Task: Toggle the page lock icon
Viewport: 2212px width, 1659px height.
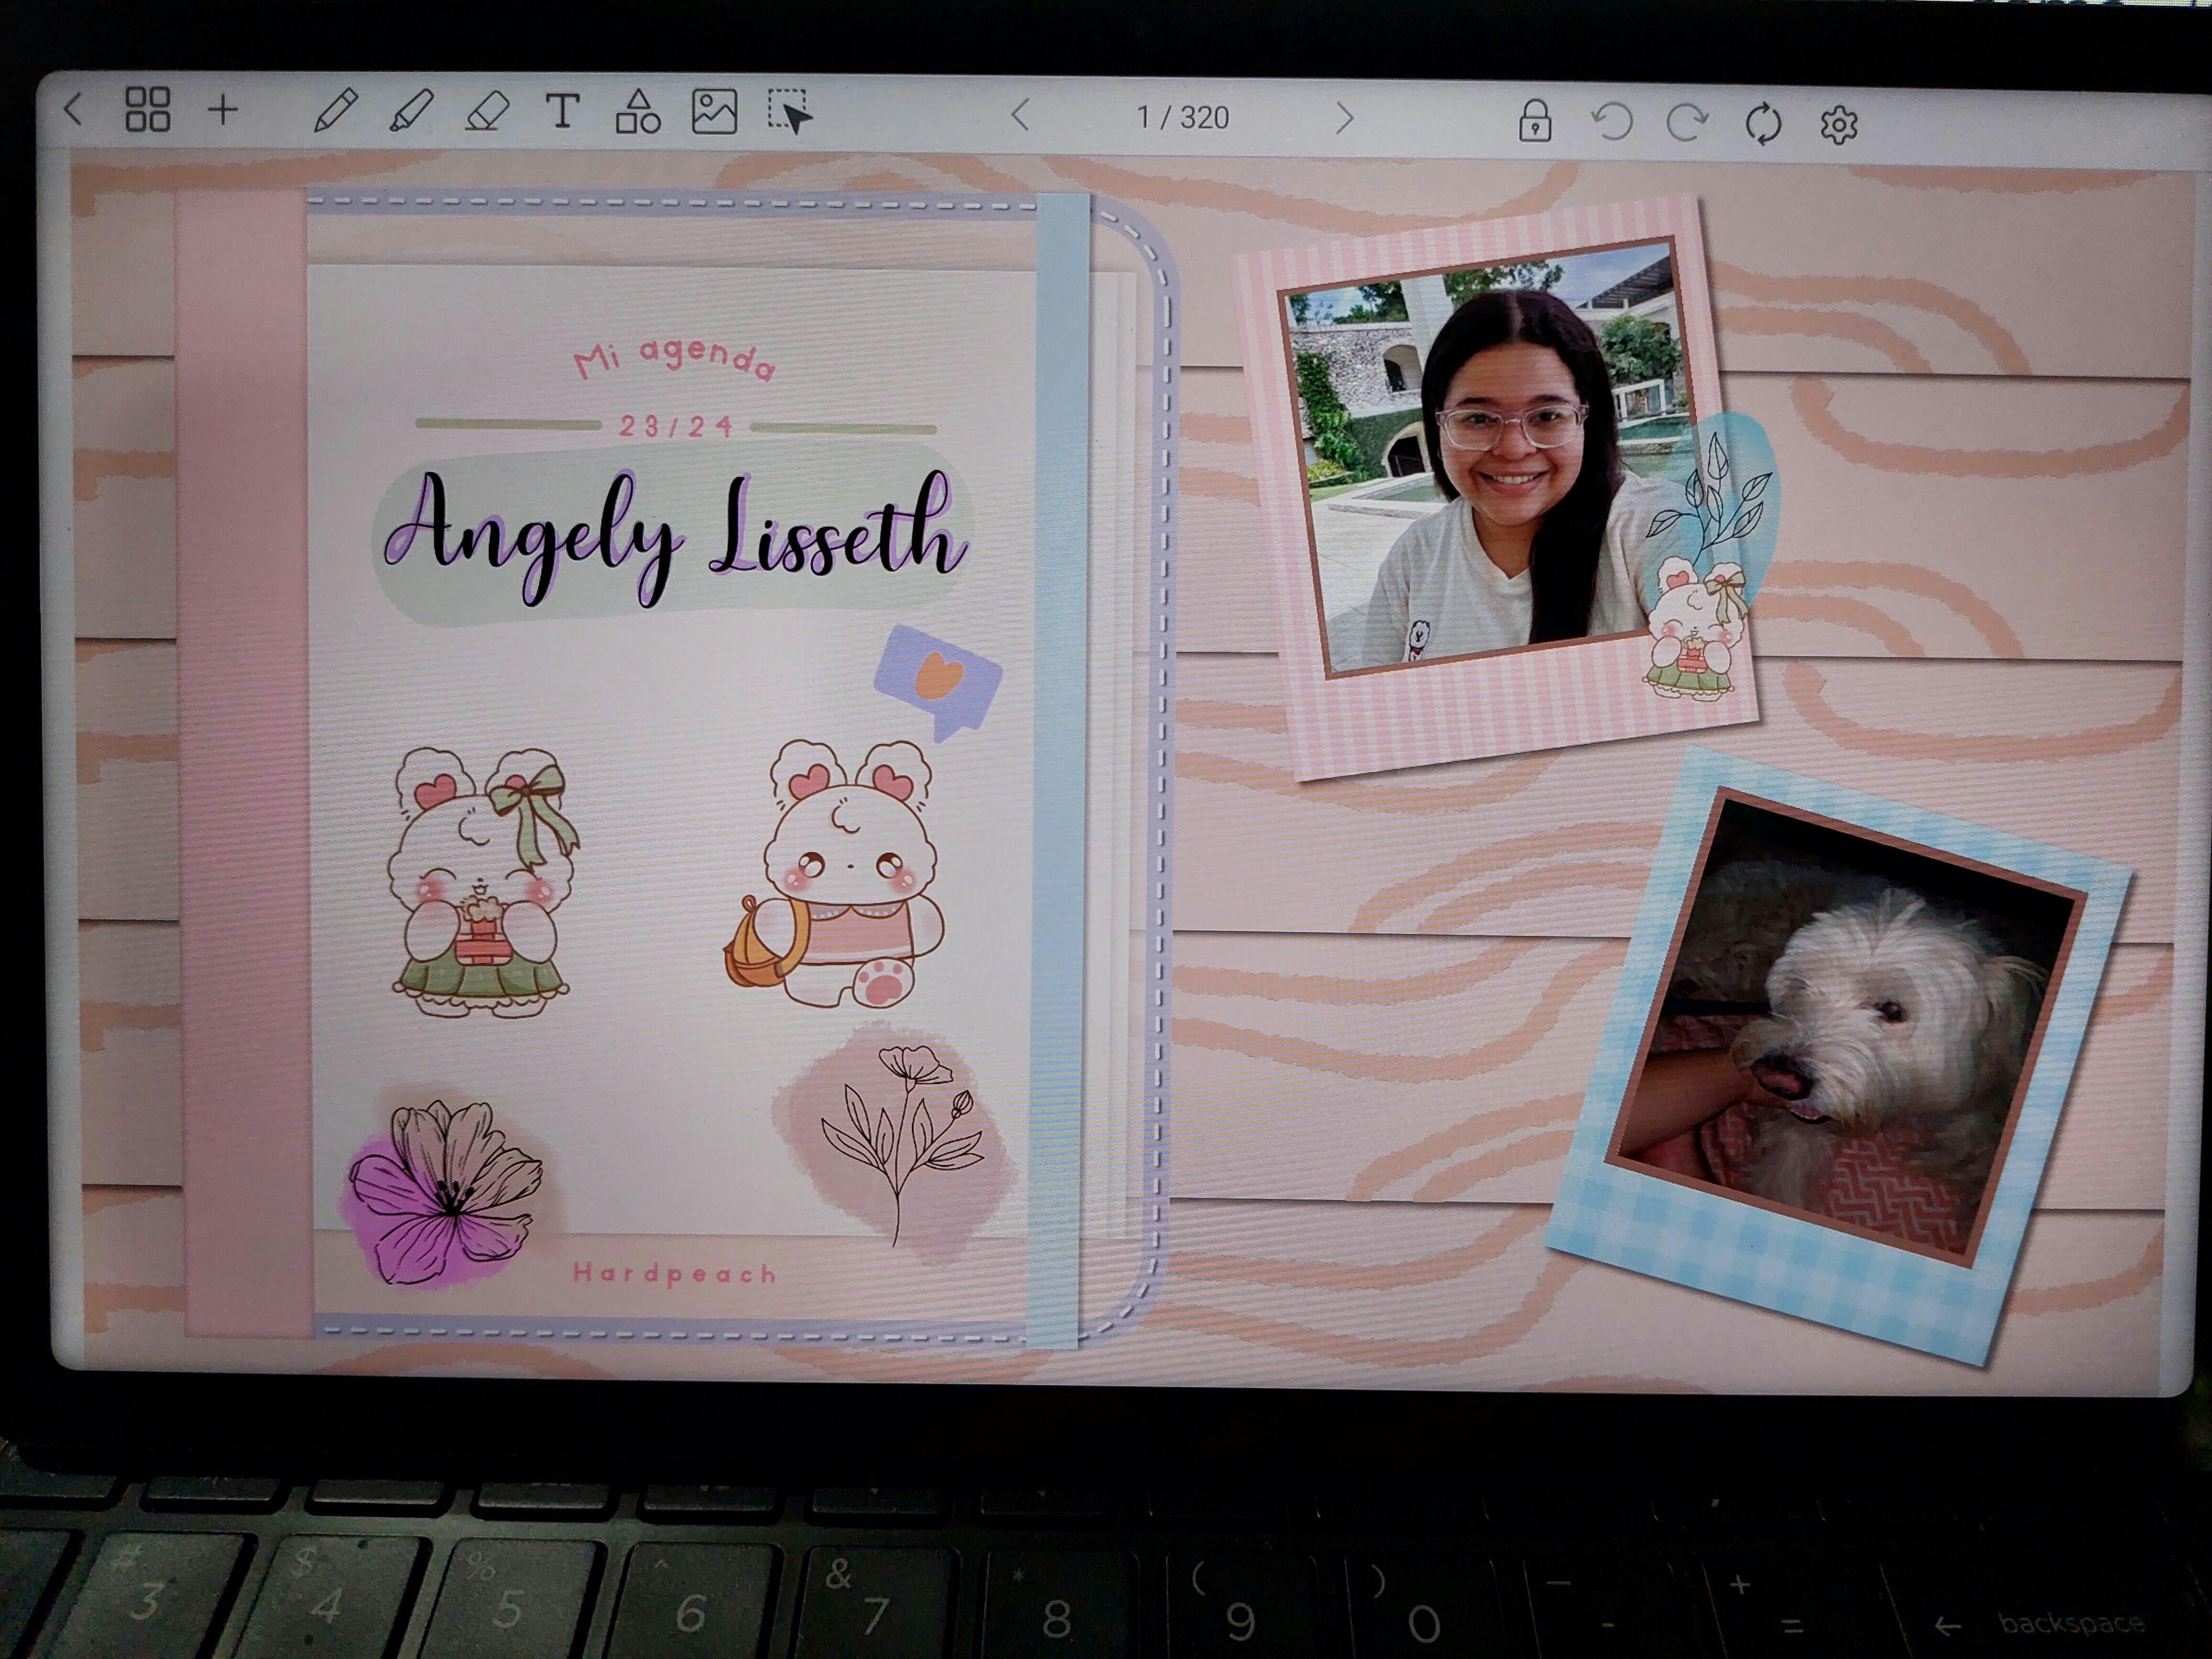Action: click(1535, 121)
